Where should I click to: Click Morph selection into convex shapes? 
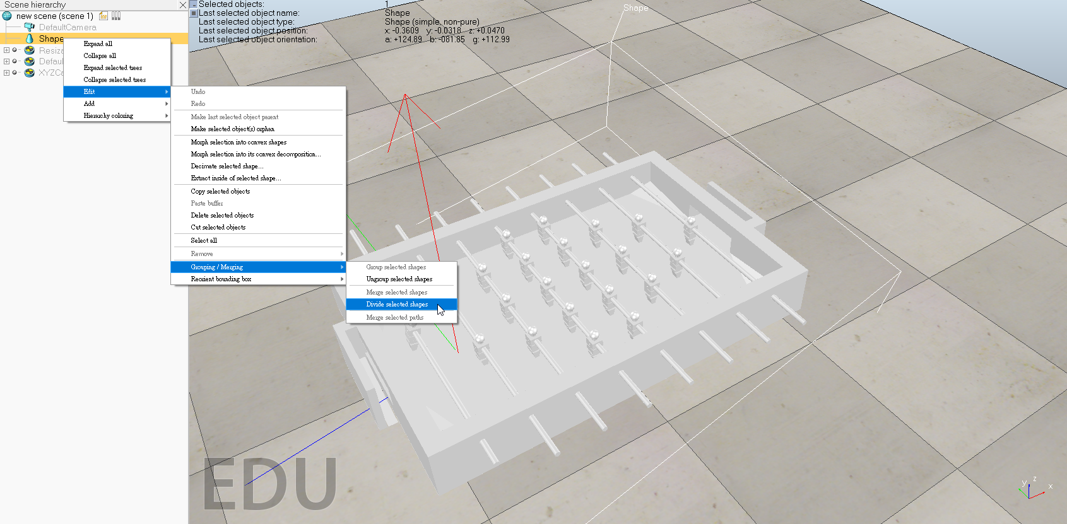(239, 142)
